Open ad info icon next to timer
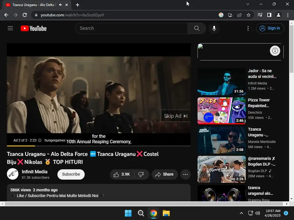This screenshot has height=220, width=294. click(40, 140)
